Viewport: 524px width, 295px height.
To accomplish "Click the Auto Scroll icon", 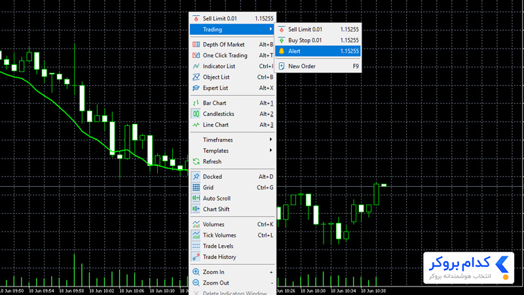I will click(x=196, y=199).
